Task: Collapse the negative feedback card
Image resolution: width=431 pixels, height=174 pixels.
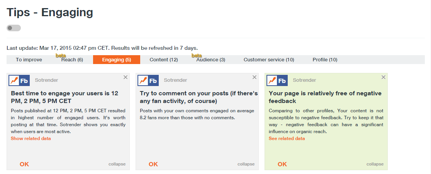Action: click(375, 164)
